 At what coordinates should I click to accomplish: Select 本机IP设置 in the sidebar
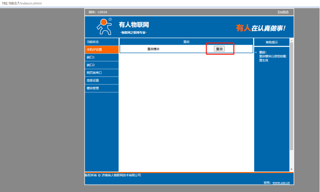[x=101, y=50]
